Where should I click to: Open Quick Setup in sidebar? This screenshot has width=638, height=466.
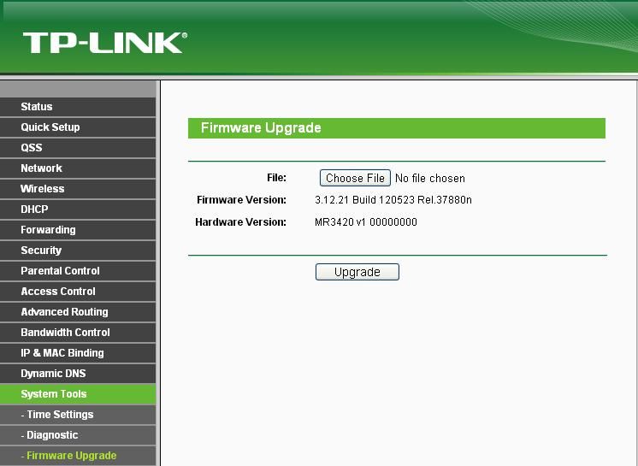tap(50, 127)
